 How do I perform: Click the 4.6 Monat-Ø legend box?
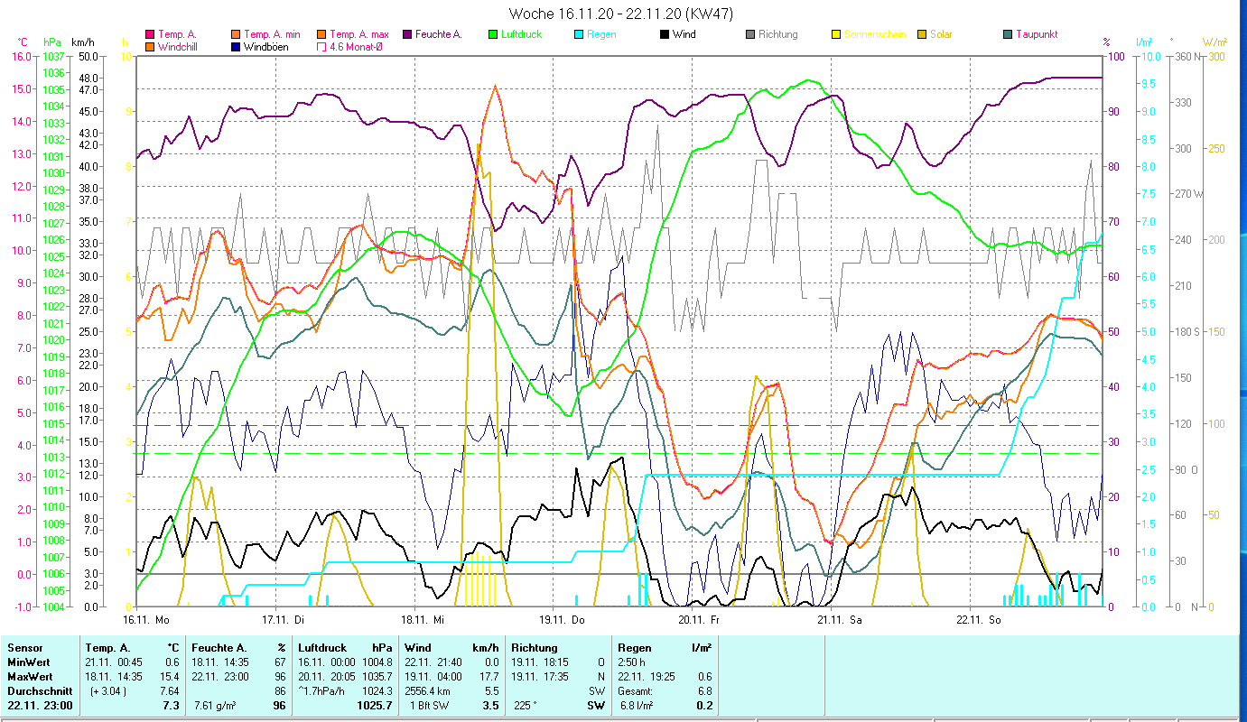pos(321,46)
